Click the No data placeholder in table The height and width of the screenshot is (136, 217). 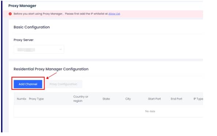(150, 111)
